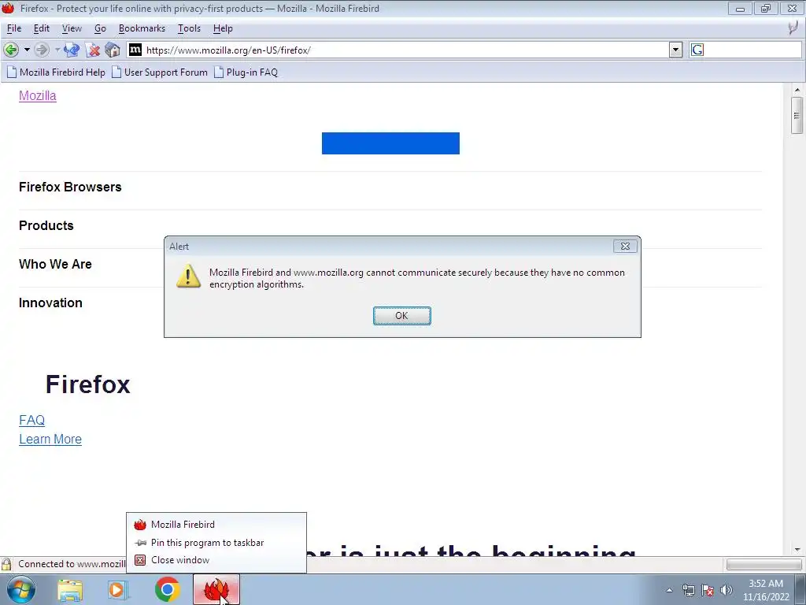This screenshot has height=605, width=806.
Task: Click the Home toolbar icon
Action: [x=113, y=50]
